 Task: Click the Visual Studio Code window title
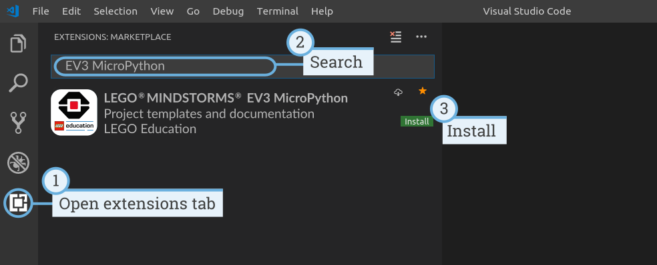pyautogui.click(x=527, y=11)
